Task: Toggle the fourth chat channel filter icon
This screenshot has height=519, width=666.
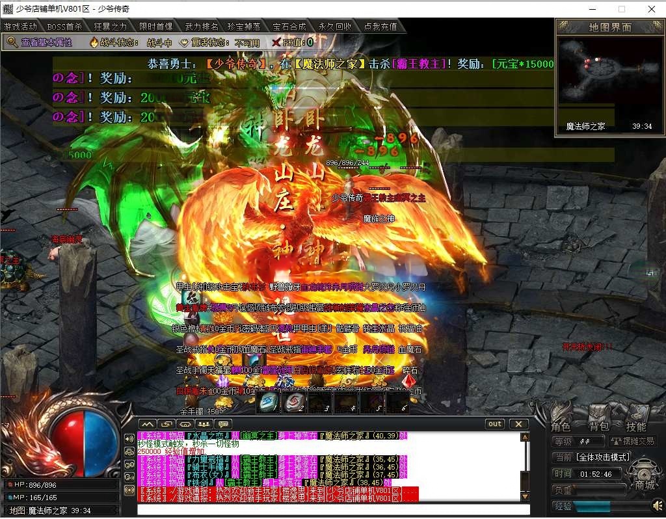Action: (x=129, y=477)
